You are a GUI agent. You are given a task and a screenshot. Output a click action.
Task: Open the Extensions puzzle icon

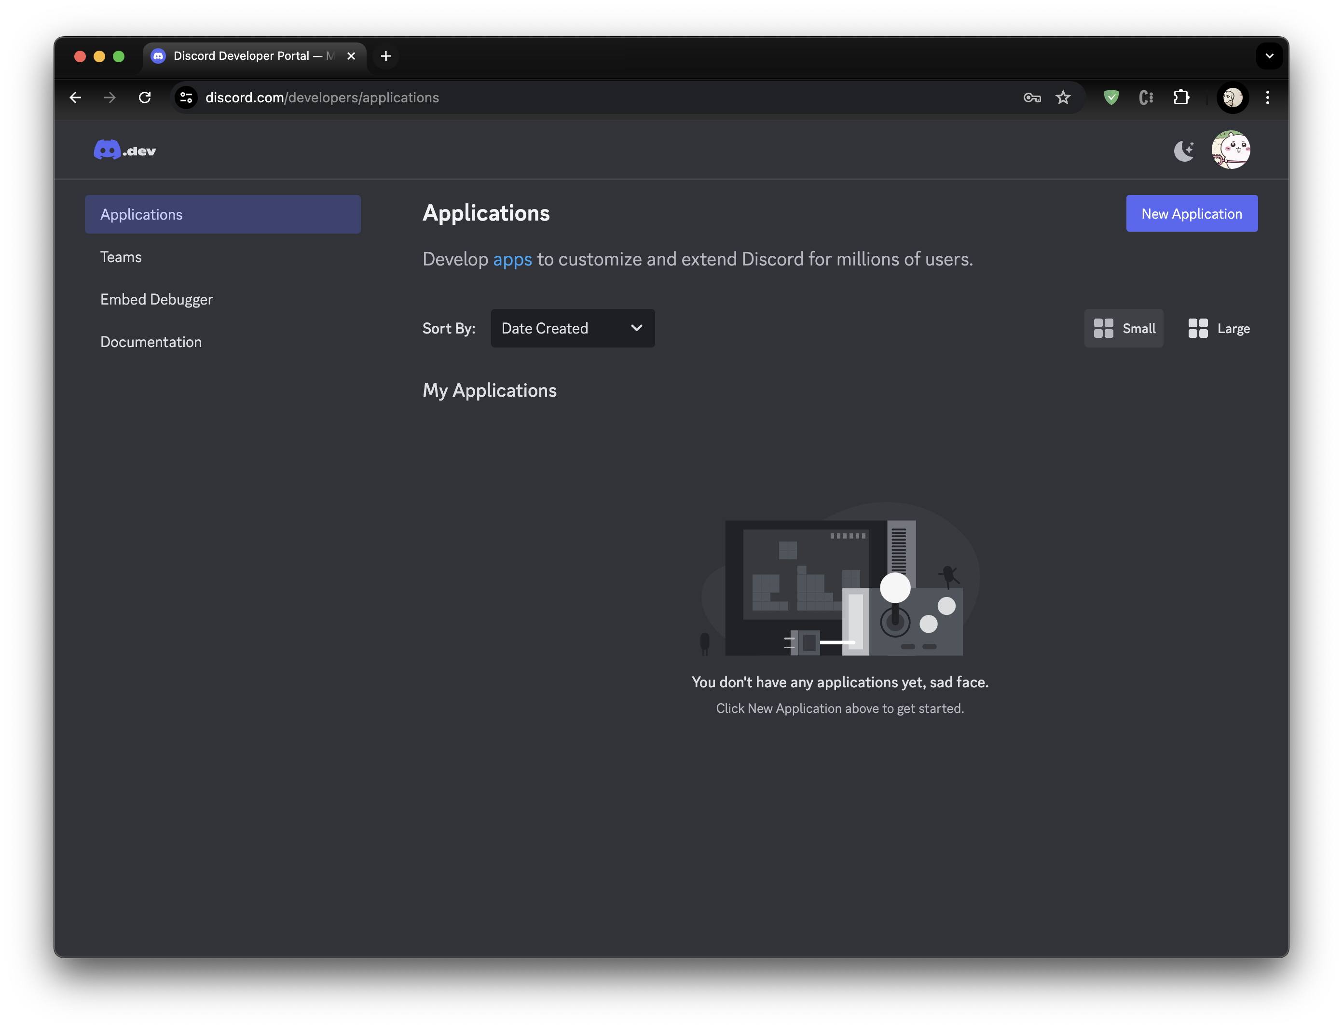(x=1181, y=97)
